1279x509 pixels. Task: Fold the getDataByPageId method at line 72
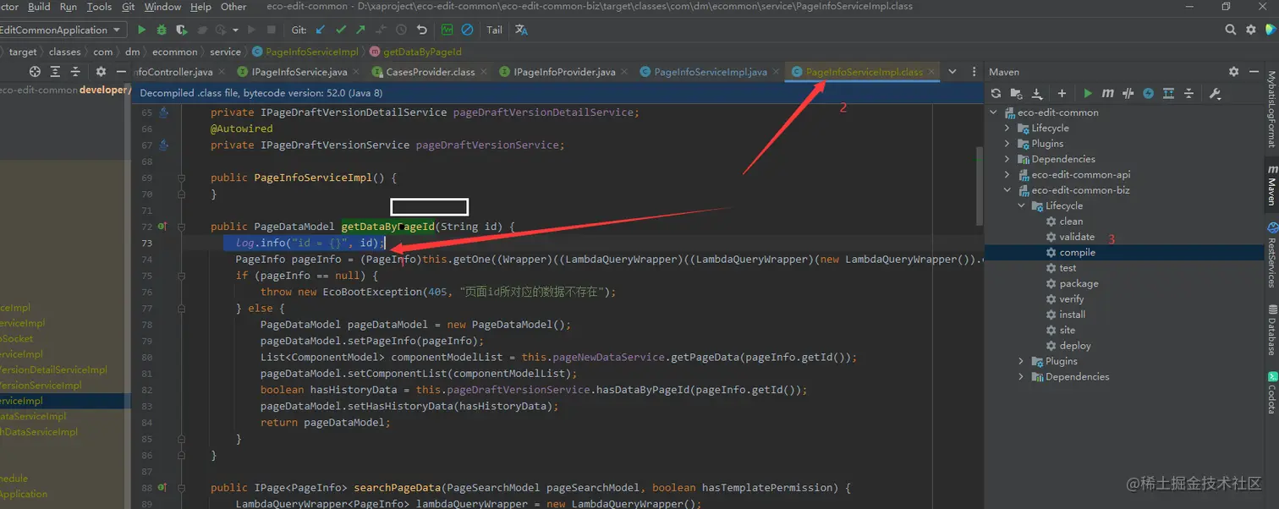point(181,227)
